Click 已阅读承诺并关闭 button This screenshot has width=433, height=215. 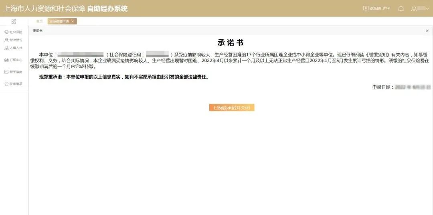(x=232, y=107)
